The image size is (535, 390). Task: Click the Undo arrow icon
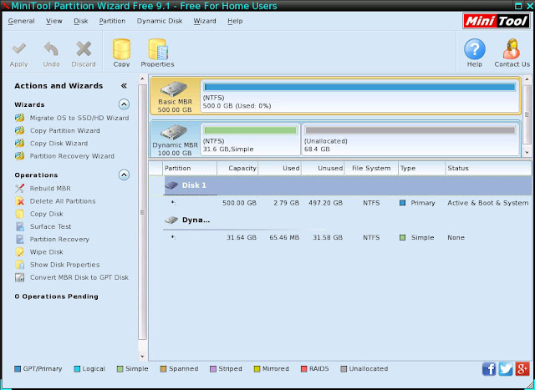pos(51,48)
